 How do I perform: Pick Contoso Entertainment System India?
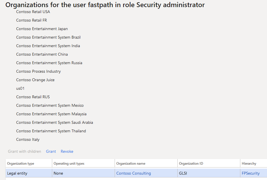pyautogui.click(x=48, y=46)
